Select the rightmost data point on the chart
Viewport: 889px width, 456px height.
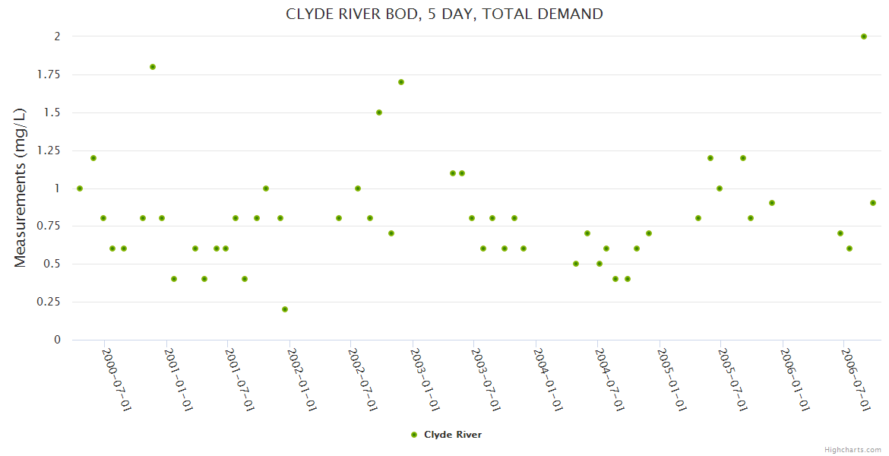coord(873,203)
